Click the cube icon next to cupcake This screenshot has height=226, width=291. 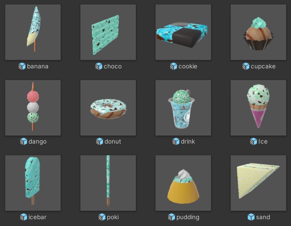pyautogui.click(x=246, y=66)
